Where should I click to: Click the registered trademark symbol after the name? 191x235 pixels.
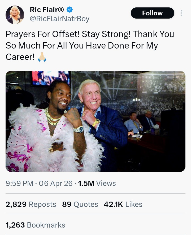pos(61,10)
